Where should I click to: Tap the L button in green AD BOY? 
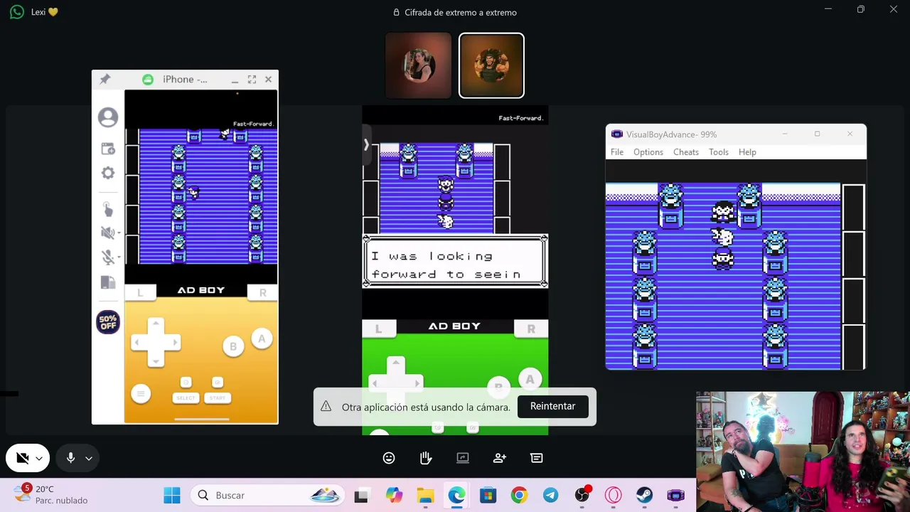coord(378,329)
